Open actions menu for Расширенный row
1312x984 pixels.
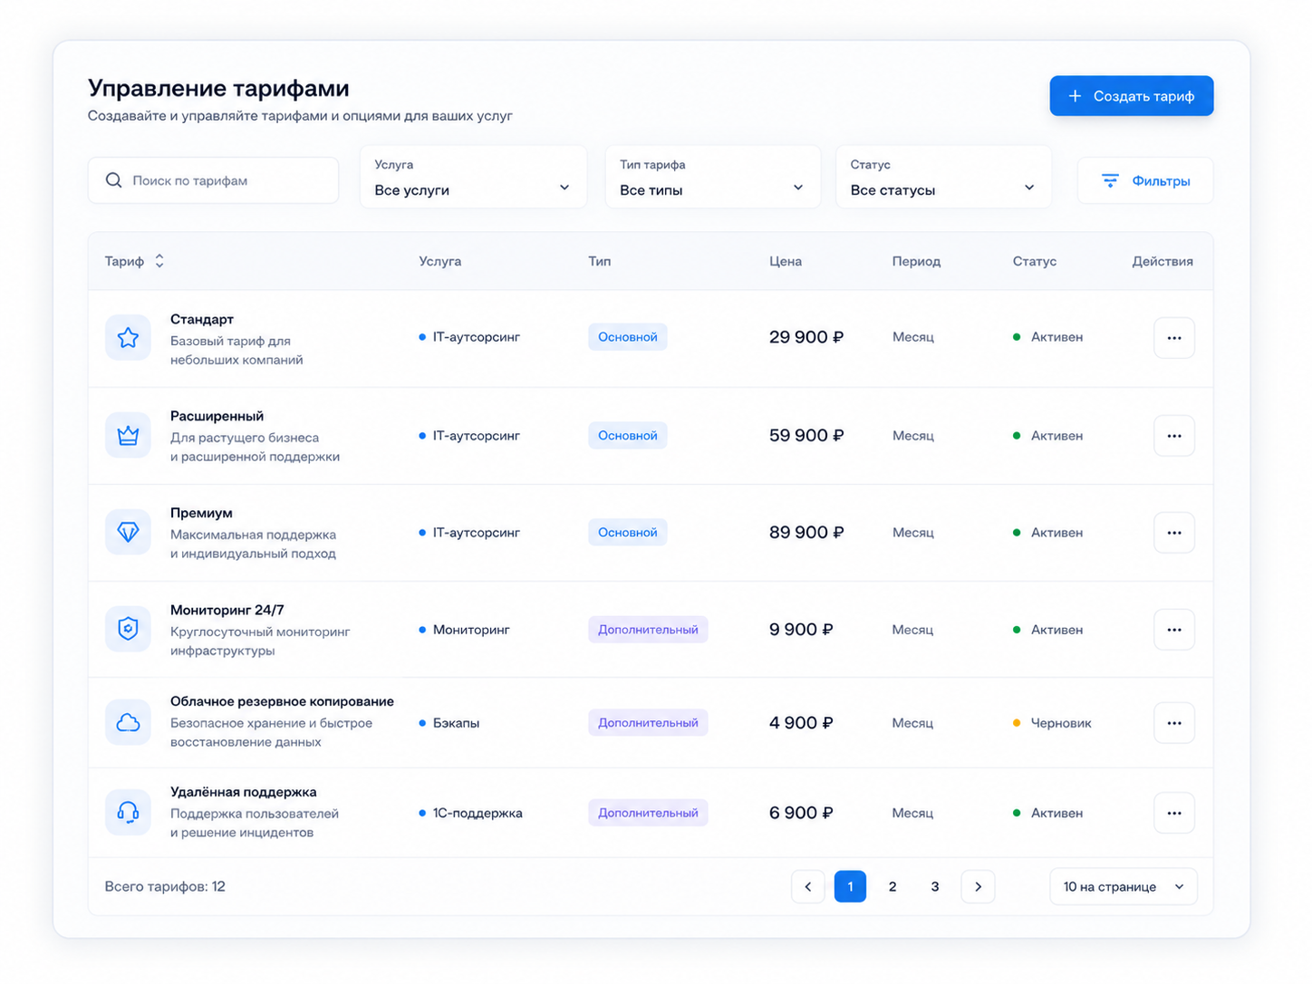1174,436
